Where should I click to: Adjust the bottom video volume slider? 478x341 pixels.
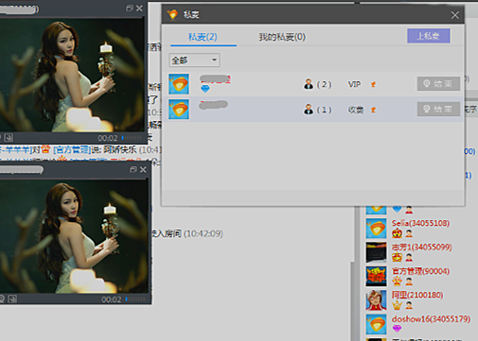pyautogui.click(x=135, y=299)
